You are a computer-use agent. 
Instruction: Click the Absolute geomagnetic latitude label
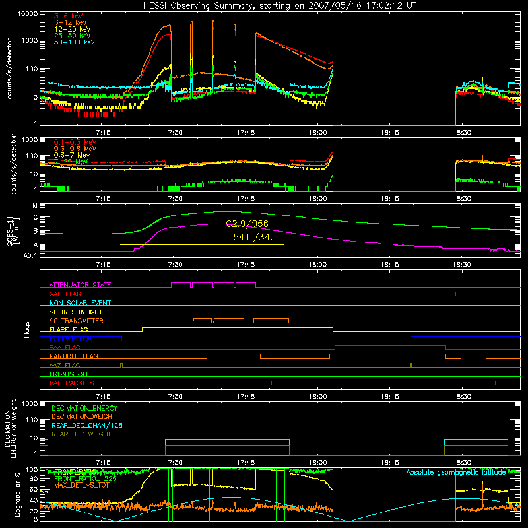456,473
